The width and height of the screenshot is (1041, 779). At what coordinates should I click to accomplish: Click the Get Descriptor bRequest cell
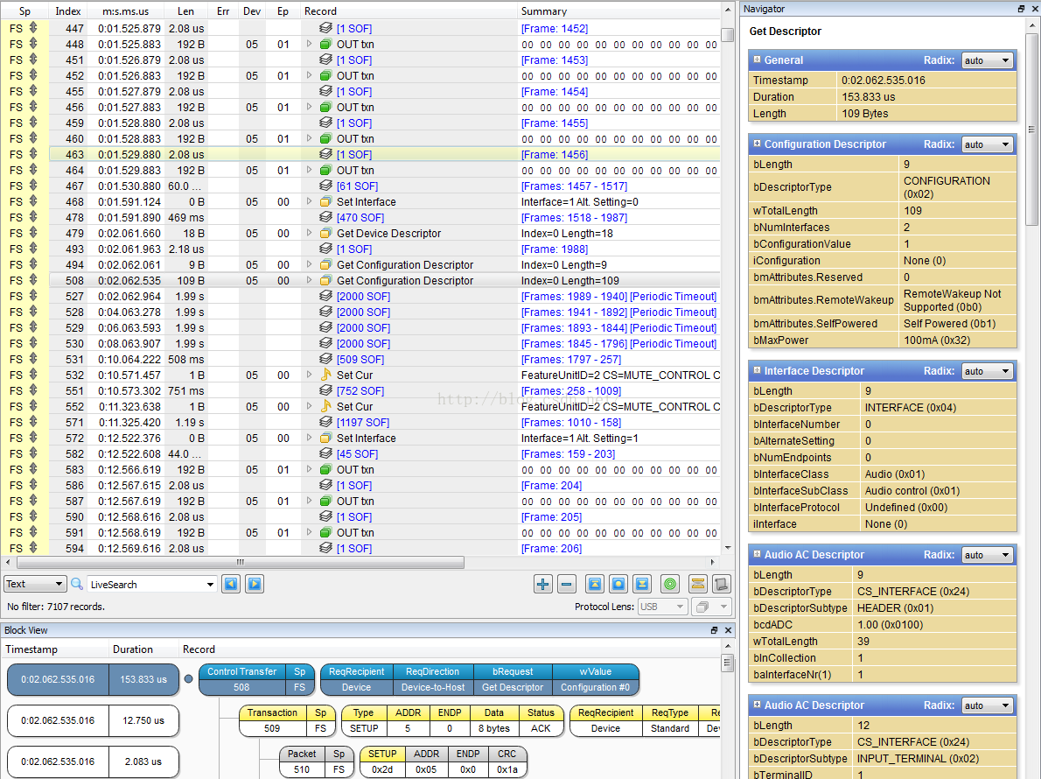[513, 687]
